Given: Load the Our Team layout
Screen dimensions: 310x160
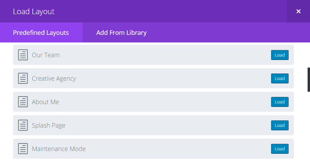Looking at the screenshot, I should tap(280, 55).
